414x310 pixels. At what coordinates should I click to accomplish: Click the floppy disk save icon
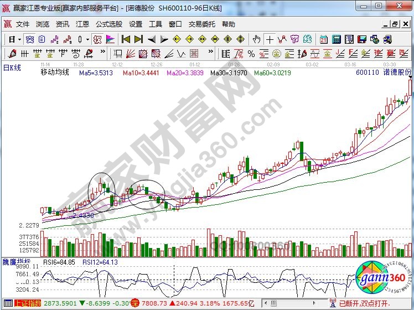click(x=362, y=39)
